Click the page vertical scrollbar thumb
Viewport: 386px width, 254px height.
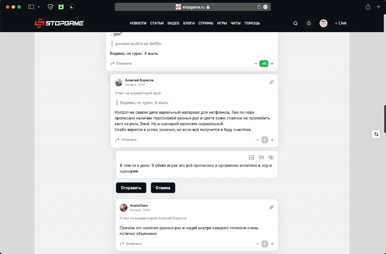point(385,119)
